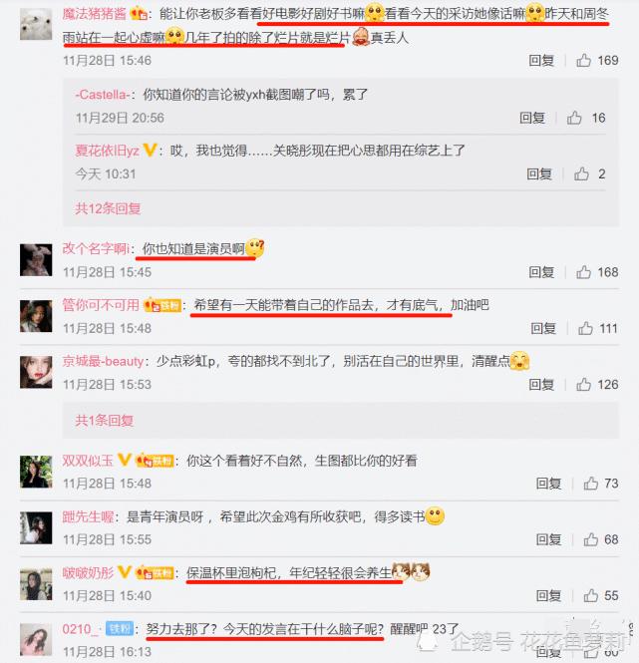Click 啵啵奶彤's fan badge icon
The image size is (639, 663).
click(155, 573)
